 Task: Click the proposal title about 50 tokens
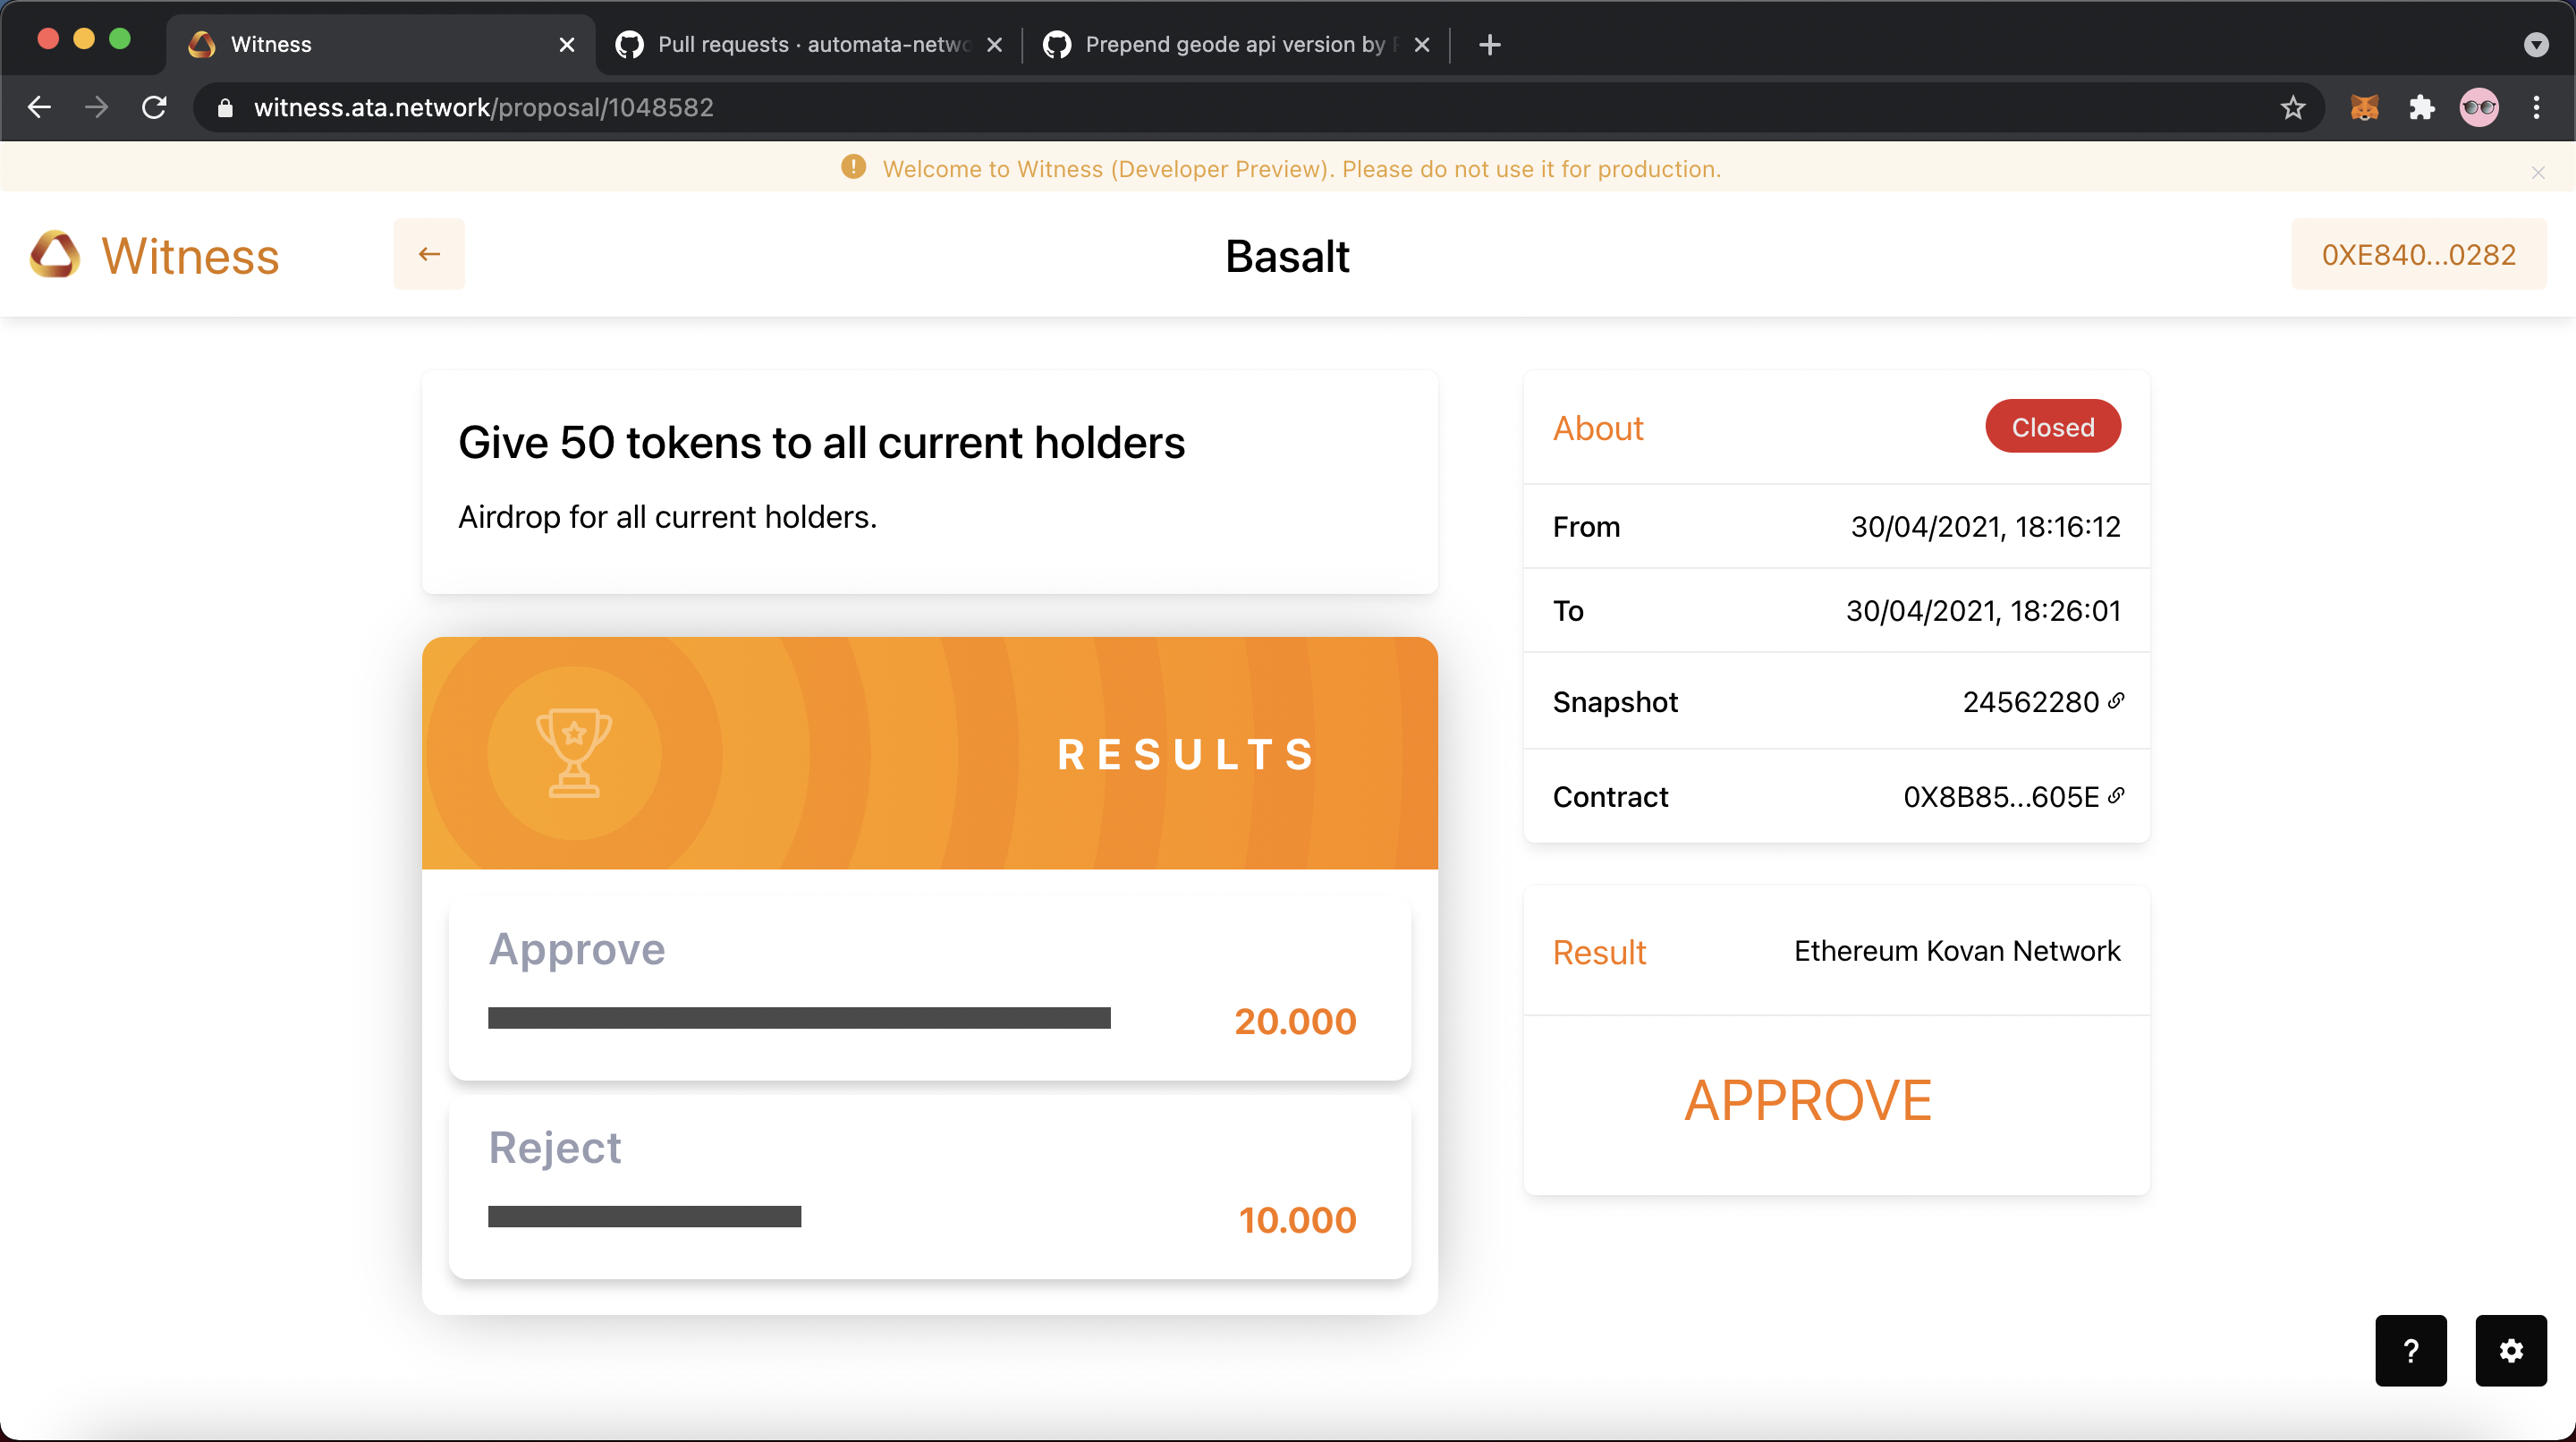pos(821,442)
